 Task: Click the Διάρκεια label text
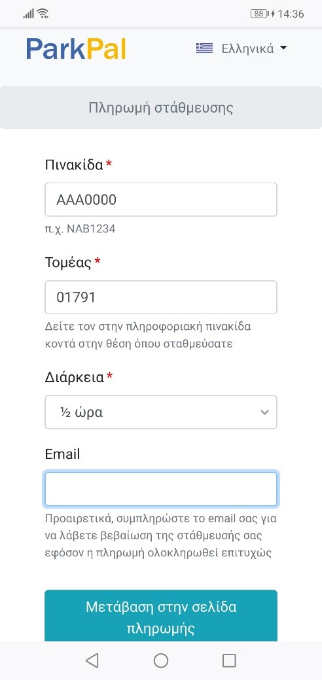[75, 377]
